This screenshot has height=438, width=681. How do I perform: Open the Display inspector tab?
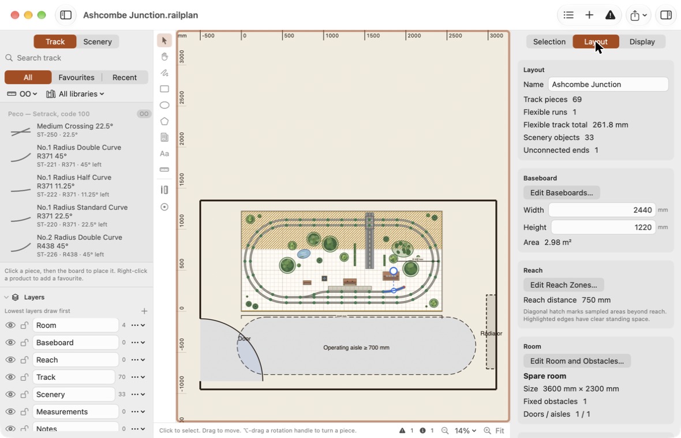(642, 41)
